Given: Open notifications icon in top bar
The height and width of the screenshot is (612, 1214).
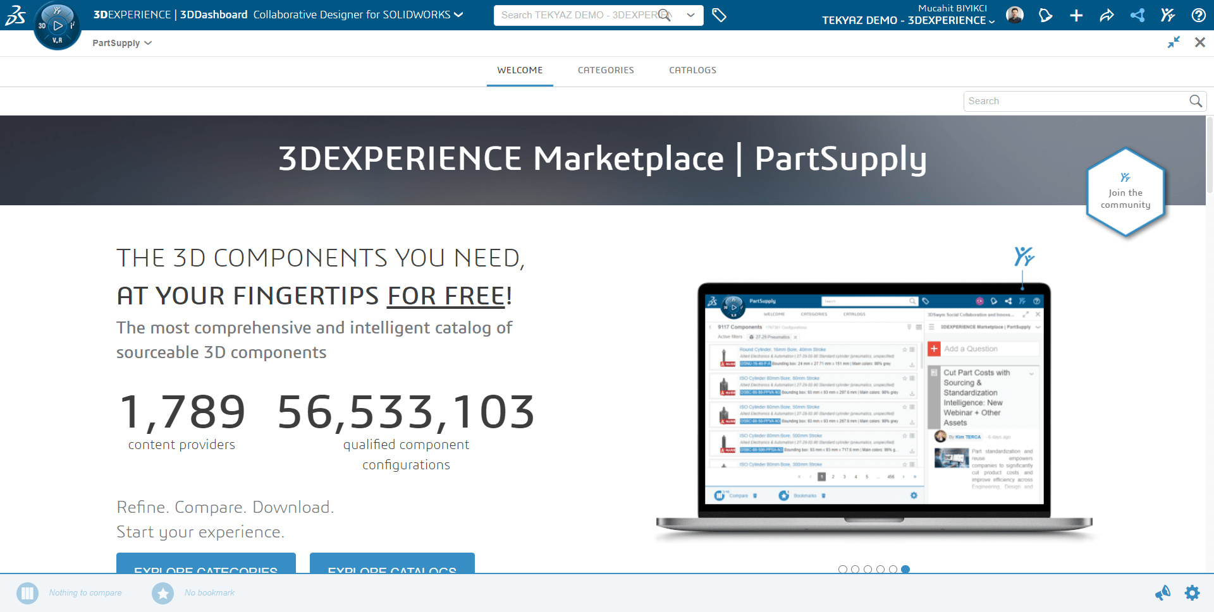Looking at the screenshot, I should [1046, 15].
